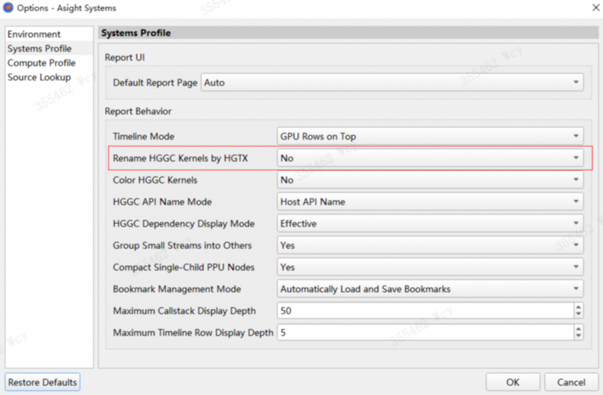Select Environment in the options list

click(x=49, y=34)
